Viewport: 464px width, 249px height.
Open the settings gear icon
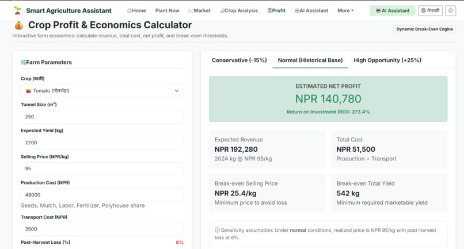pos(450,11)
